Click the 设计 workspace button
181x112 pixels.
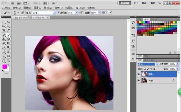click(136, 3)
